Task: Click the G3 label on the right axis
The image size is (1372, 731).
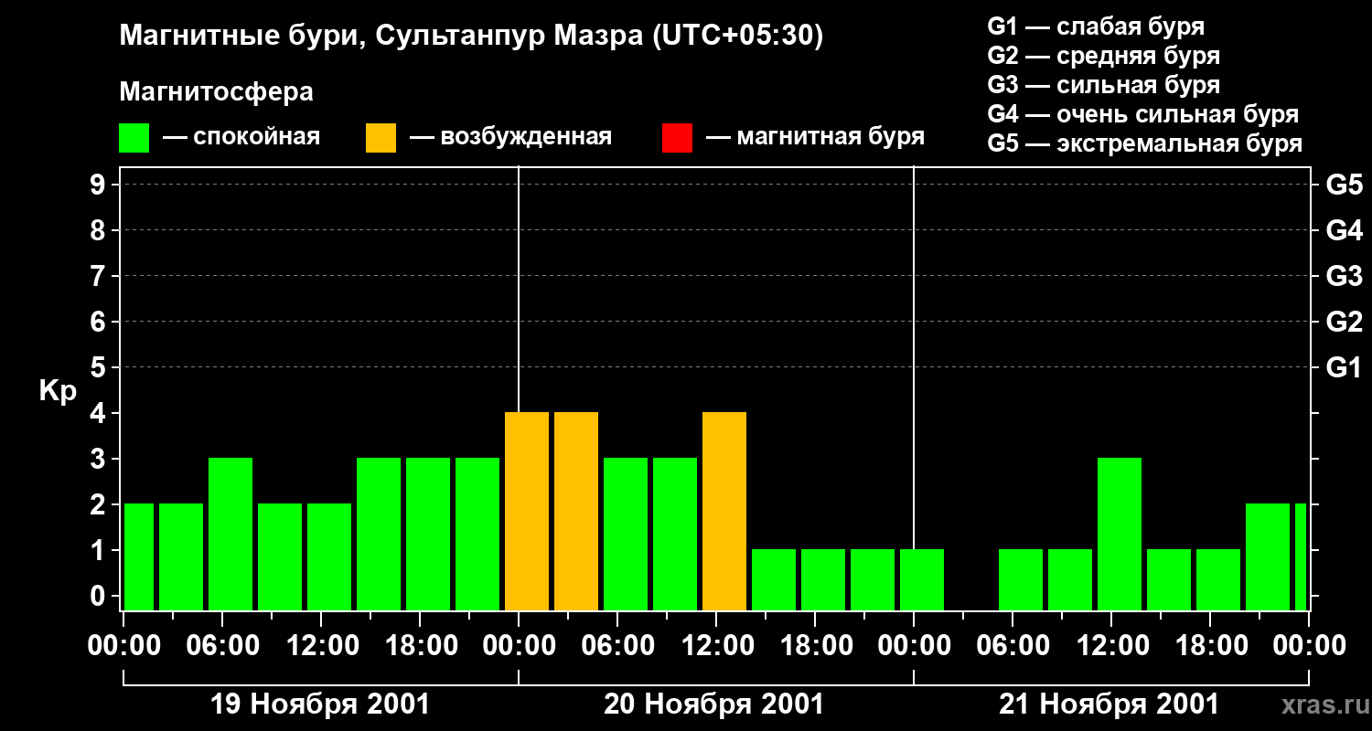Action: [1344, 277]
